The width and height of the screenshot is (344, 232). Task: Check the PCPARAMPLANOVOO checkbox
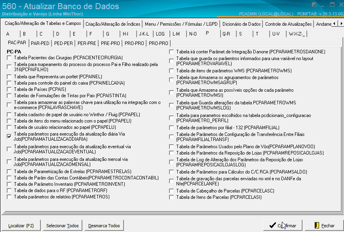pos(171,147)
